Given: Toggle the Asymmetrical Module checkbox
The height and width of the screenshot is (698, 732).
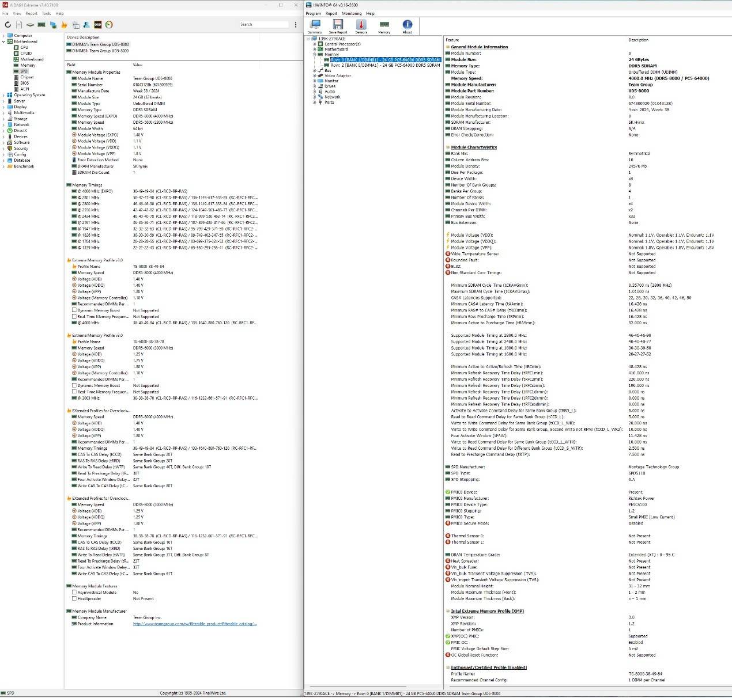Looking at the screenshot, I should coord(74,592).
